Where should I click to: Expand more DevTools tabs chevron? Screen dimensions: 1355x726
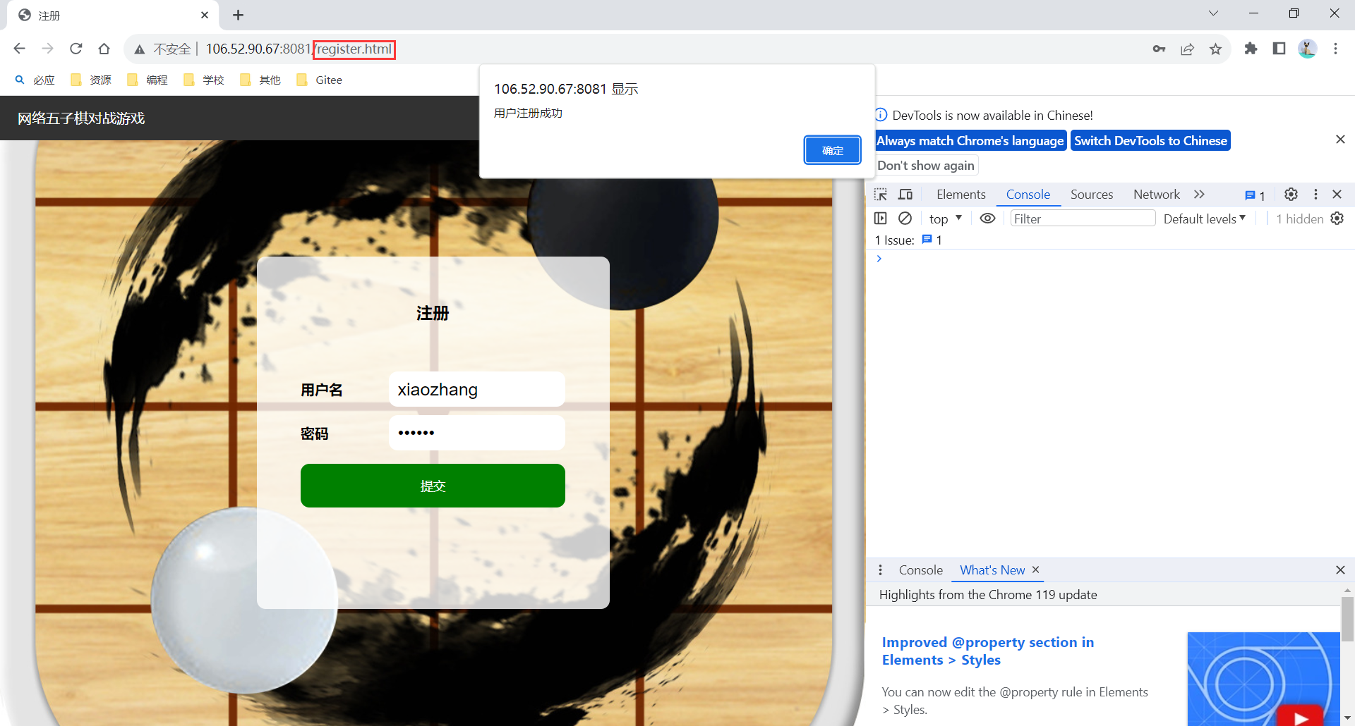pyautogui.click(x=1199, y=195)
